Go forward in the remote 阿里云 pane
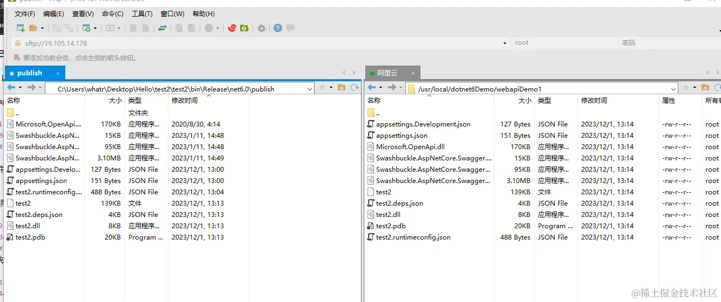This screenshot has height=302, width=721. tap(392, 87)
